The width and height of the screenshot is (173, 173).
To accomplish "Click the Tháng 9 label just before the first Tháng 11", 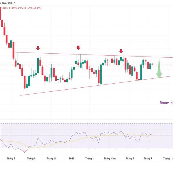I will point(31,158).
